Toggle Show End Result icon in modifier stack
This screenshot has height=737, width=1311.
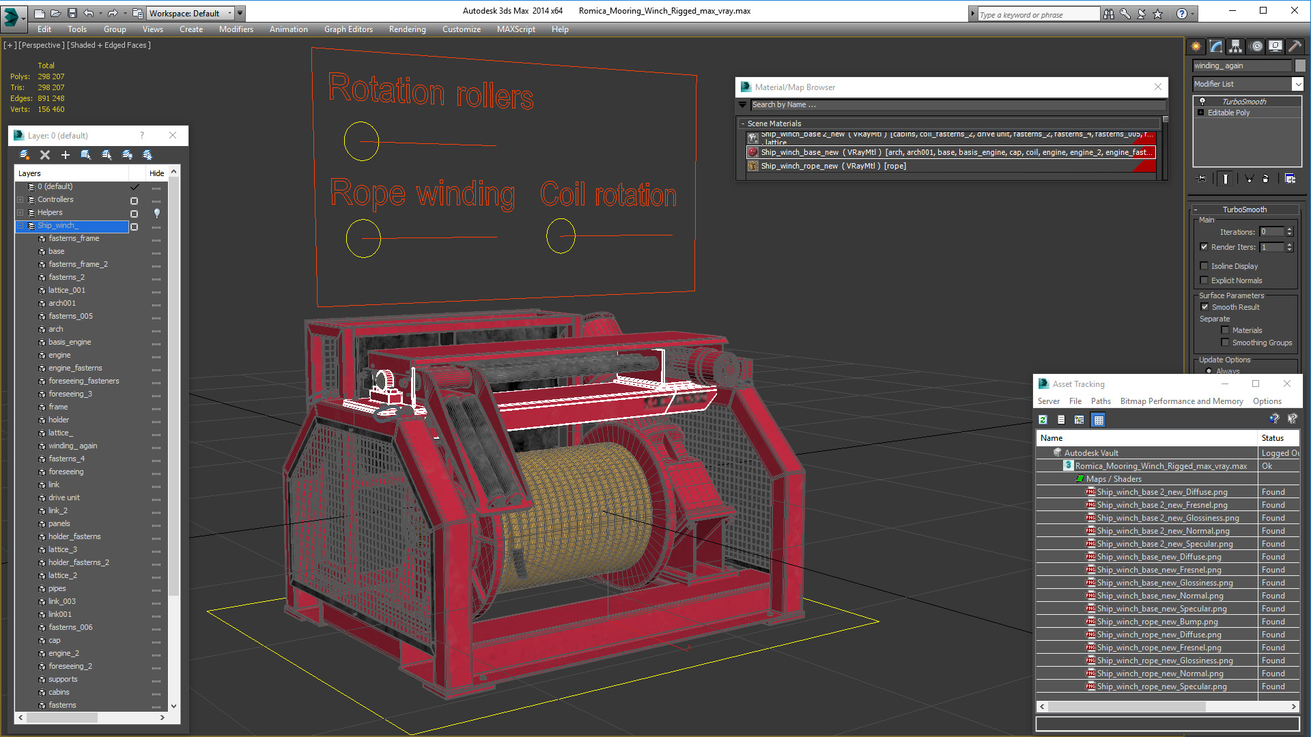pos(1226,179)
